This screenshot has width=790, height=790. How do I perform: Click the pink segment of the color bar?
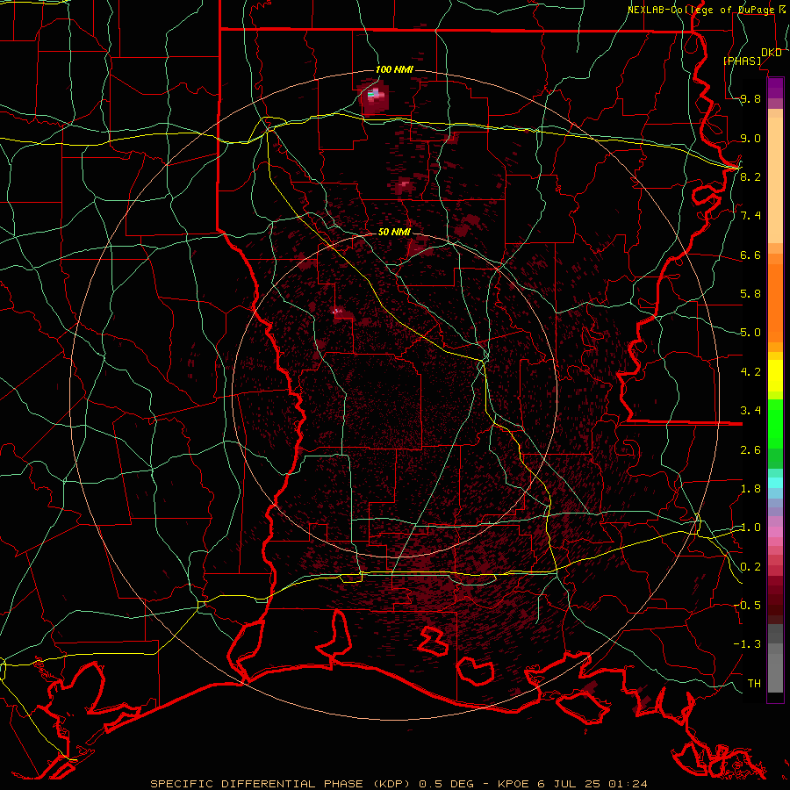click(x=775, y=532)
